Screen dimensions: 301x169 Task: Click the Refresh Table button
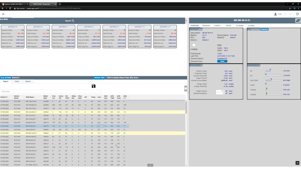pyautogui.click(x=99, y=78)
